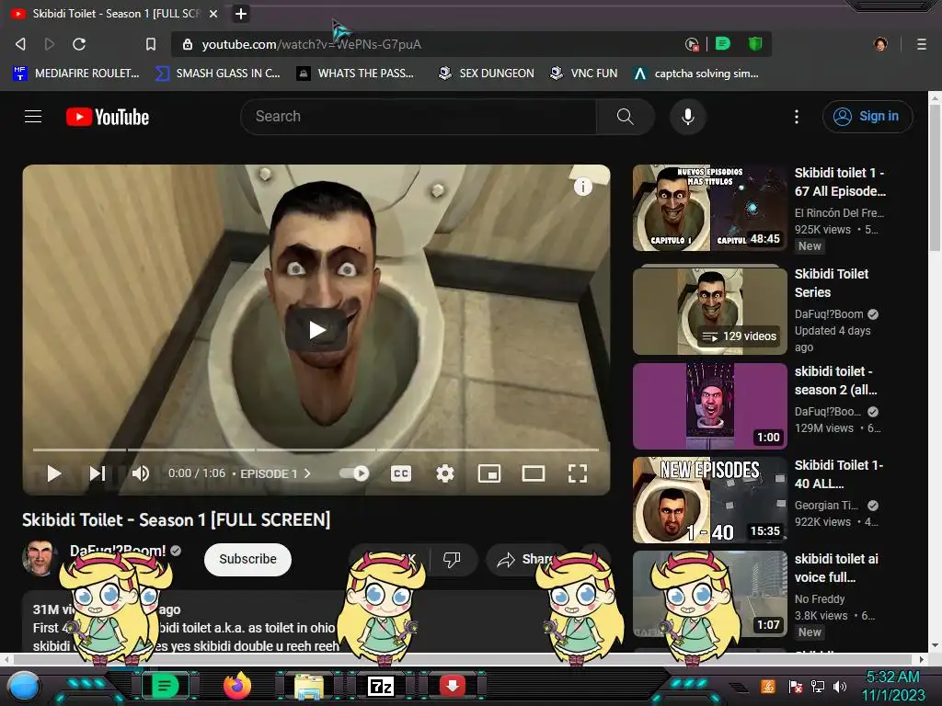Click the green shield extension icon
The width and height of the screenshot is (942, 706).
coord(755,44)
